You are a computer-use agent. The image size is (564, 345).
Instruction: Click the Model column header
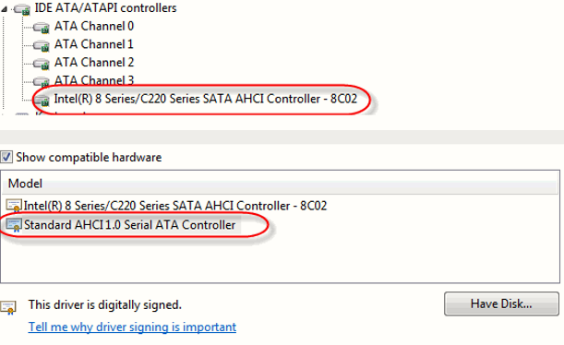tap(280, 184)
